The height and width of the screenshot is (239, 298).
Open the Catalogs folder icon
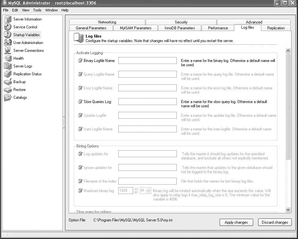click(x=8, y=97)
